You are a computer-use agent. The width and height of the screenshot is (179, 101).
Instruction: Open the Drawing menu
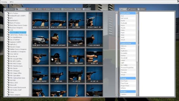click(4, 2)
